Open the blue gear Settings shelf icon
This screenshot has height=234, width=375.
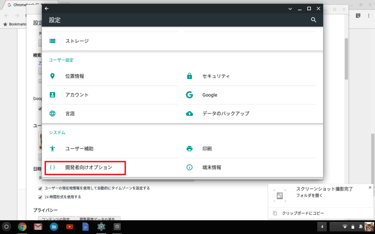coord(101,227)
